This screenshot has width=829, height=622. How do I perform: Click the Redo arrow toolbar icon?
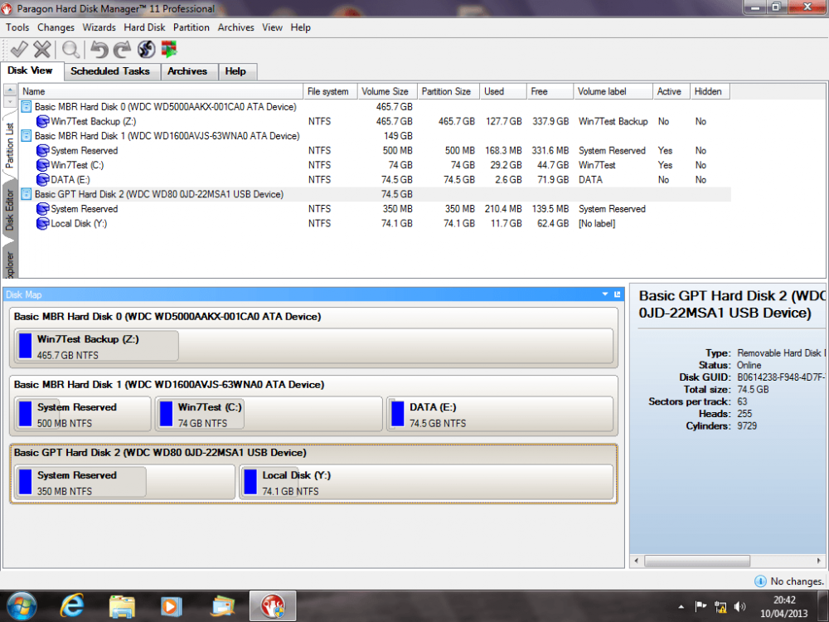(122, 49)
